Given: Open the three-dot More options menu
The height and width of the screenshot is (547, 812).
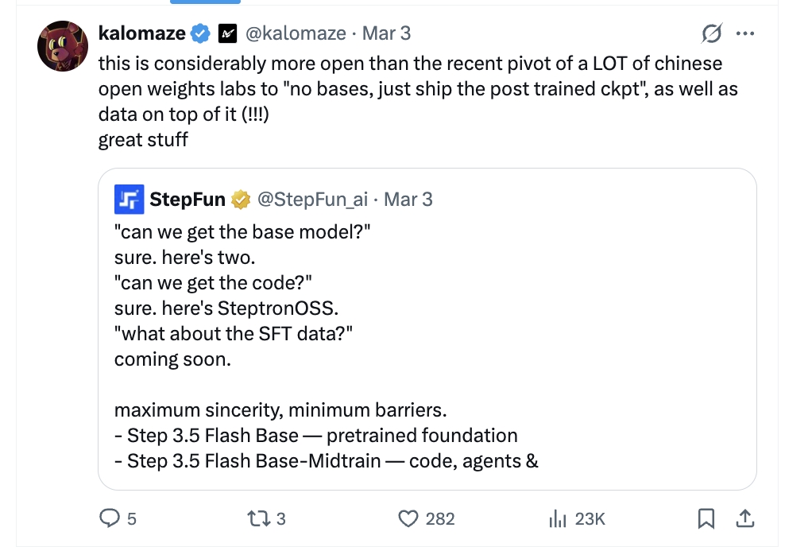Looking at the screenshot, I should point(745,33).
